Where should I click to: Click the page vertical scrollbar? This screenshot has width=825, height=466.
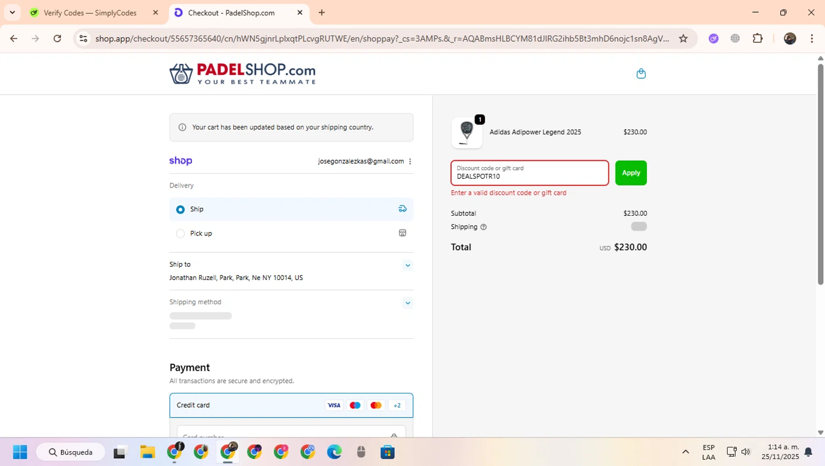tap(820, 174)
